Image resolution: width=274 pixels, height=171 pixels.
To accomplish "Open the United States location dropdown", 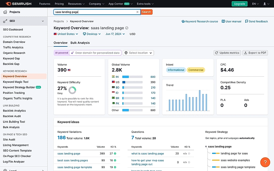I will pos(66,34).
